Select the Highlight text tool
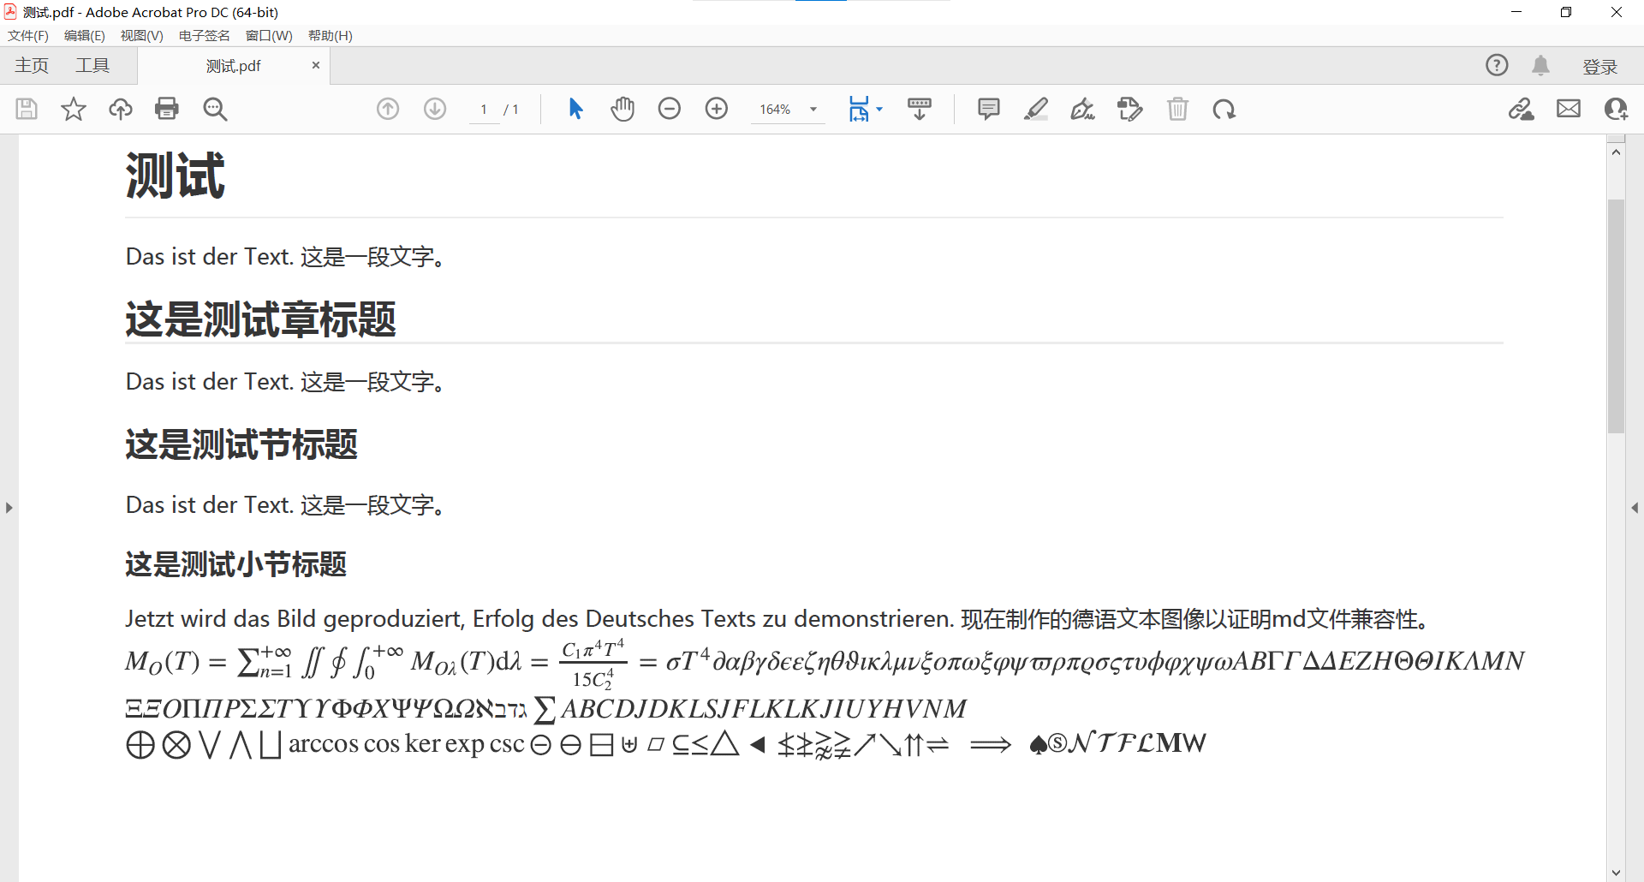Image resolution: width=1644 pixels, height=882 pixels. coord(1036,109)
